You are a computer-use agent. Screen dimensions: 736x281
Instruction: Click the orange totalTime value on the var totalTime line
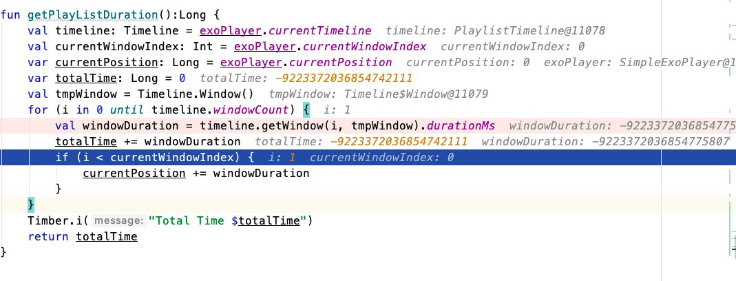344,79
